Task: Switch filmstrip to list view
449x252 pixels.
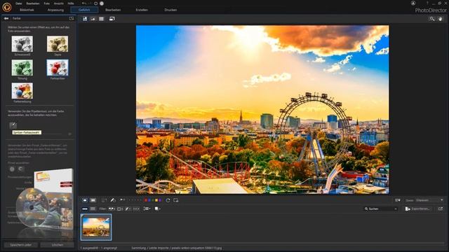Action: tap(93, 209)
